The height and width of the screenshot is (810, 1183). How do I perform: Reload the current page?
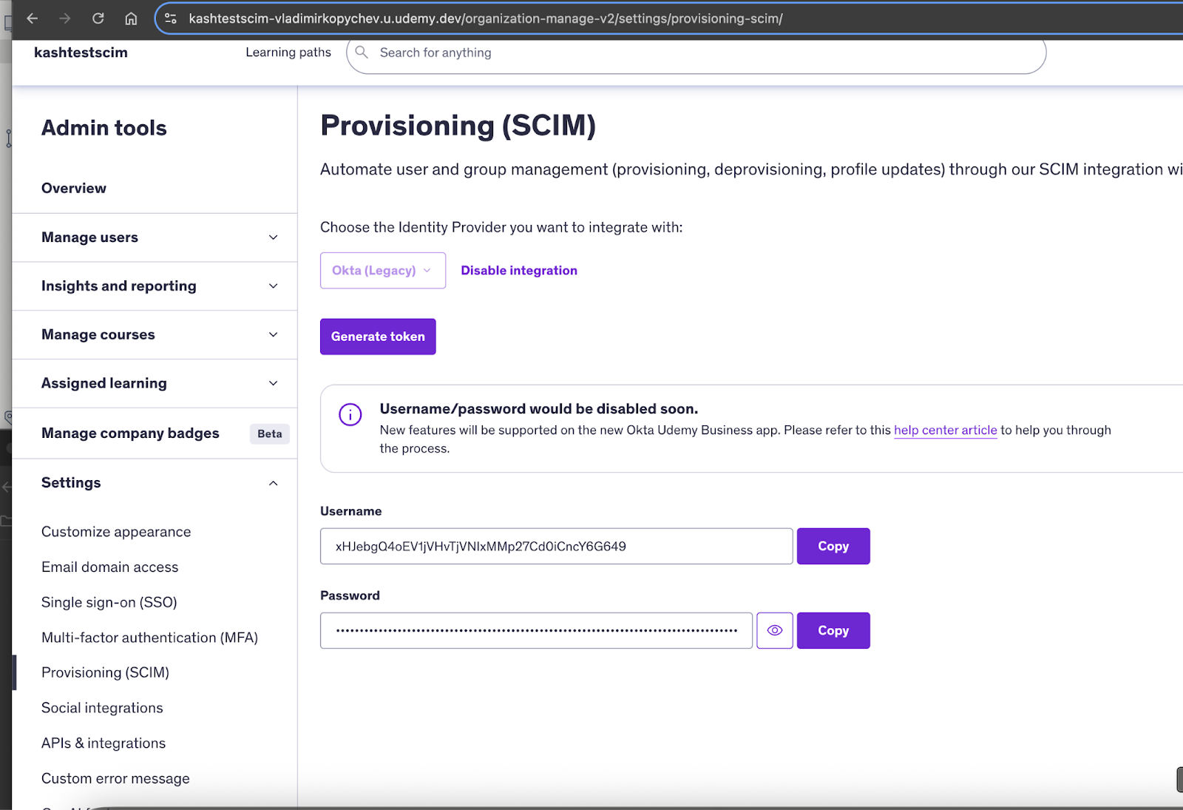[98, 18]
